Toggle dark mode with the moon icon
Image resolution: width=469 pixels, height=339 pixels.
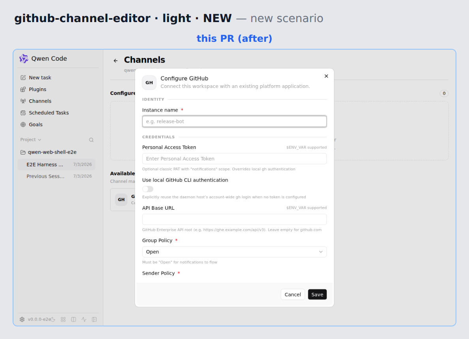coord(53,319)
